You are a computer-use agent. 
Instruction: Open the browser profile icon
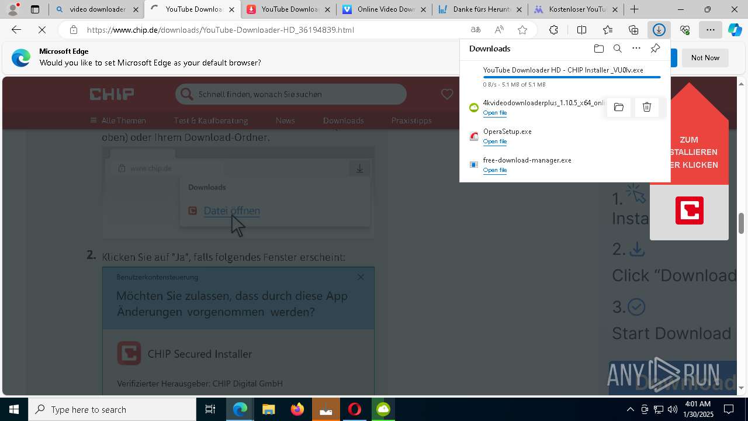pyautogui.click(x=12, y=9)
